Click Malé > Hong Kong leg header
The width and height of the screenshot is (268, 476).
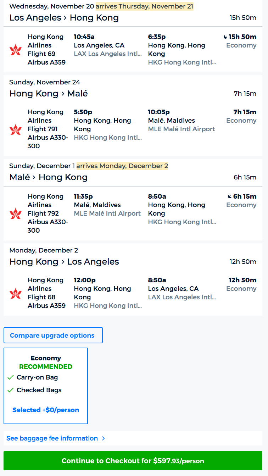click(49, 177)
